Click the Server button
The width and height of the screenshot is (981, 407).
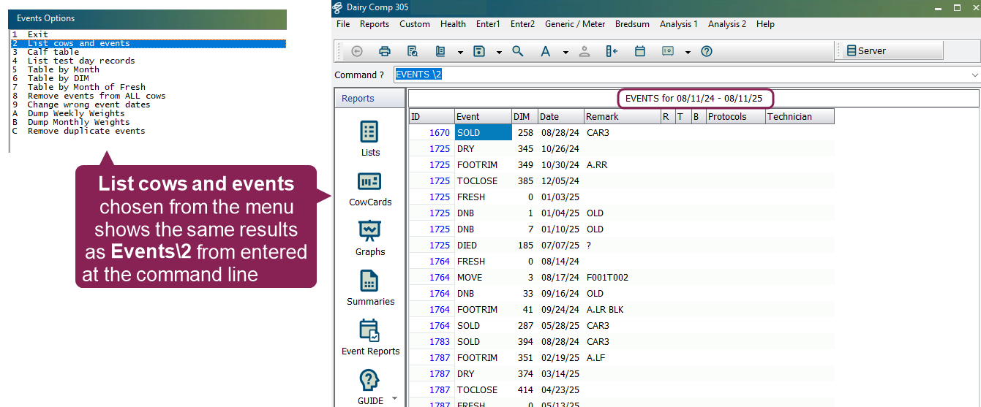890,50
